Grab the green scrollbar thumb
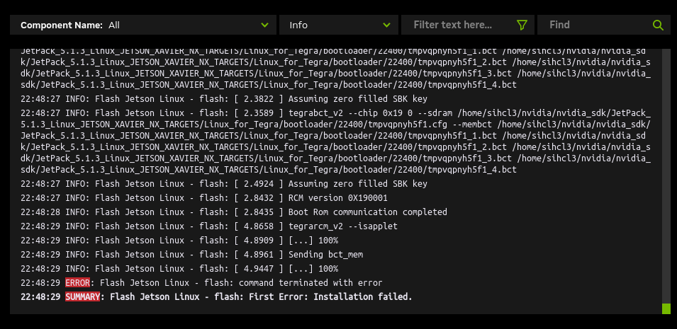Viewport: 677px width, 329px height. tap(666, 308)
